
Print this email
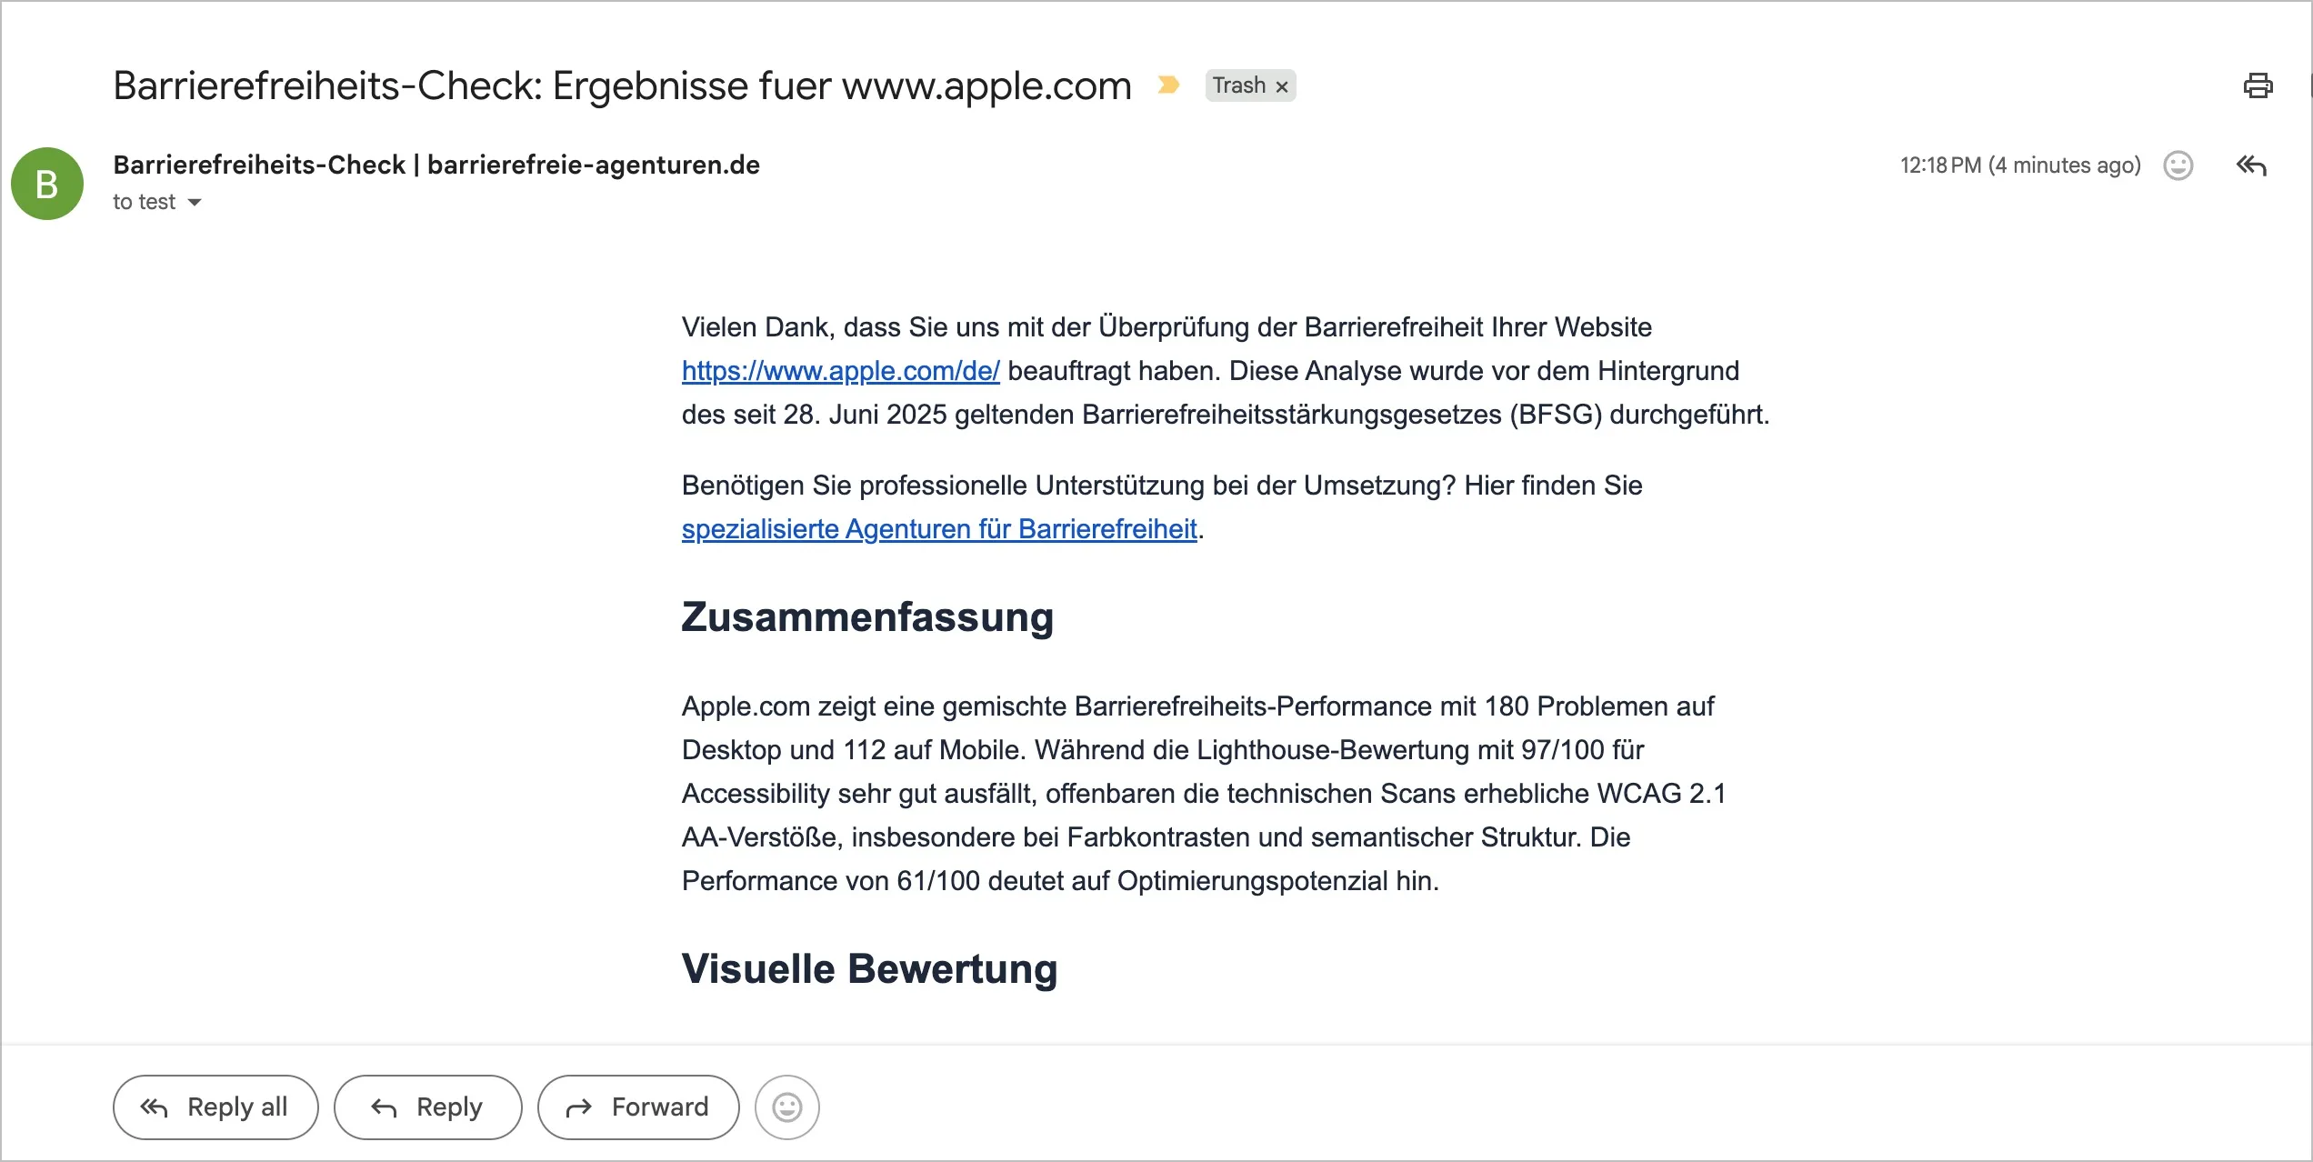pyautogui.click(x=2258, y=85)
